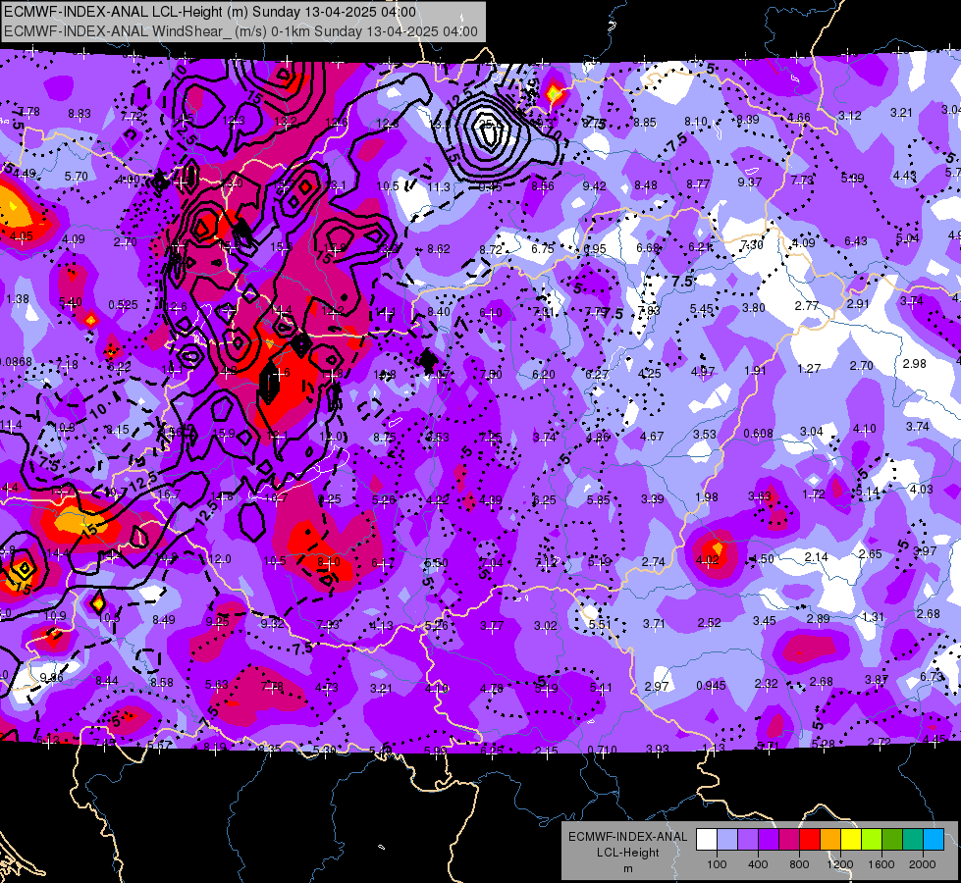Screen dimensions: 961x883
Task: Click the sky blue legend swatch
Action: (934, 840)
